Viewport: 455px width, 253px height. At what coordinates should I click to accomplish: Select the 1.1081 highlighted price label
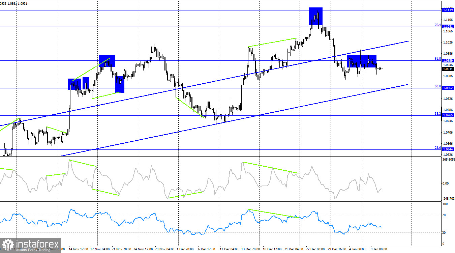click(x=448, y=26)
